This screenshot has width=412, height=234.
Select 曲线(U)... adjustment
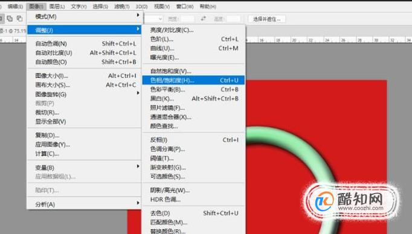coord(194,48)
